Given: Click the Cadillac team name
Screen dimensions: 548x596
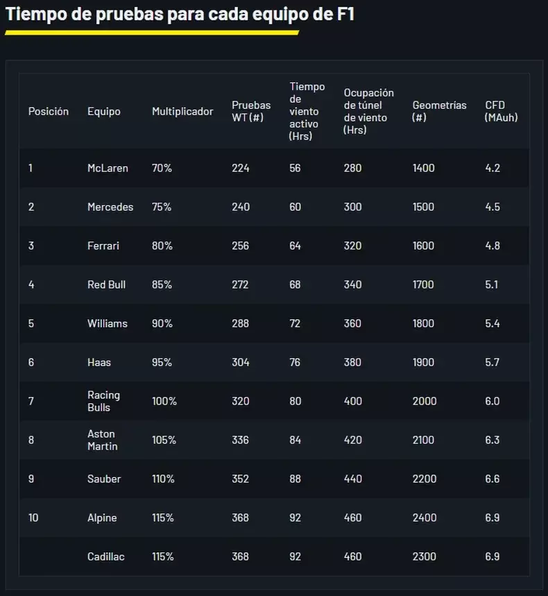Looking at the screenshot, I should point(106,556).
